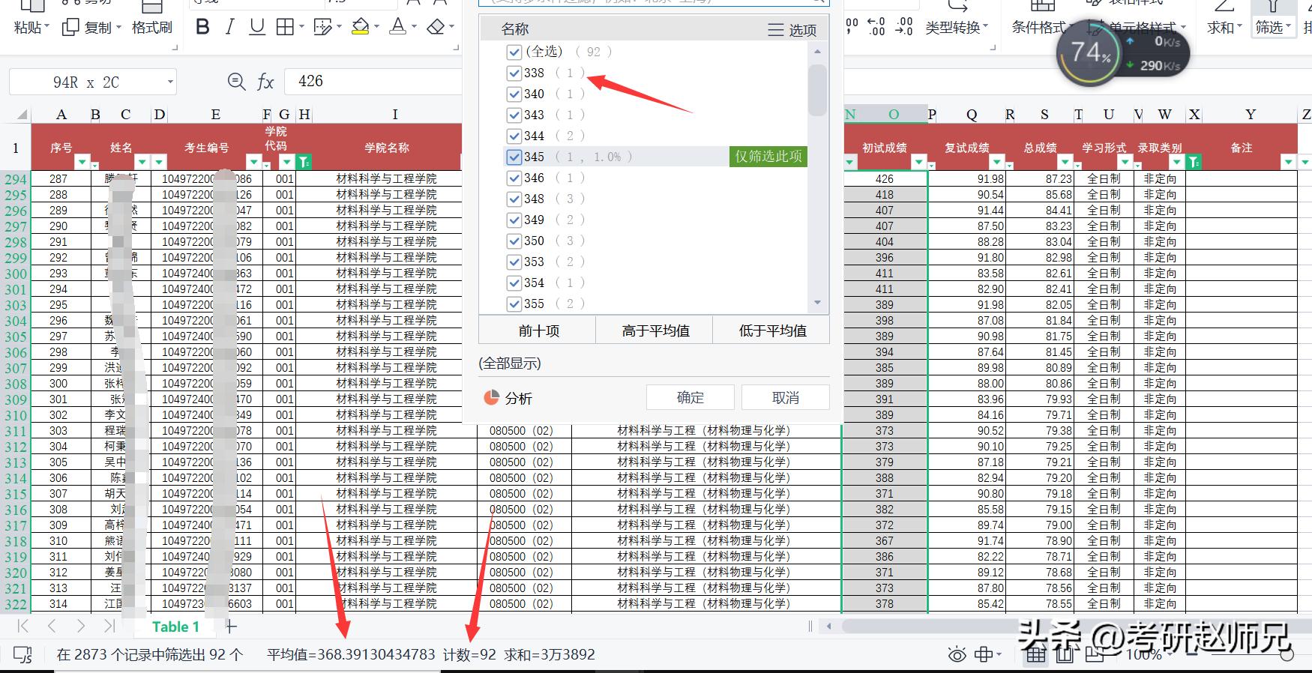Screen dimensions: 1312x673
Task: Click the formula bar value 426
Action: pyautogui.click(x=310, y=81)
